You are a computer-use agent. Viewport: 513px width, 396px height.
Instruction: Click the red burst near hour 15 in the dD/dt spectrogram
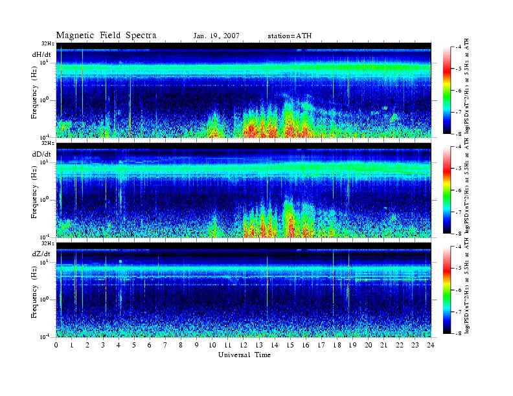[x=290, y=225]
